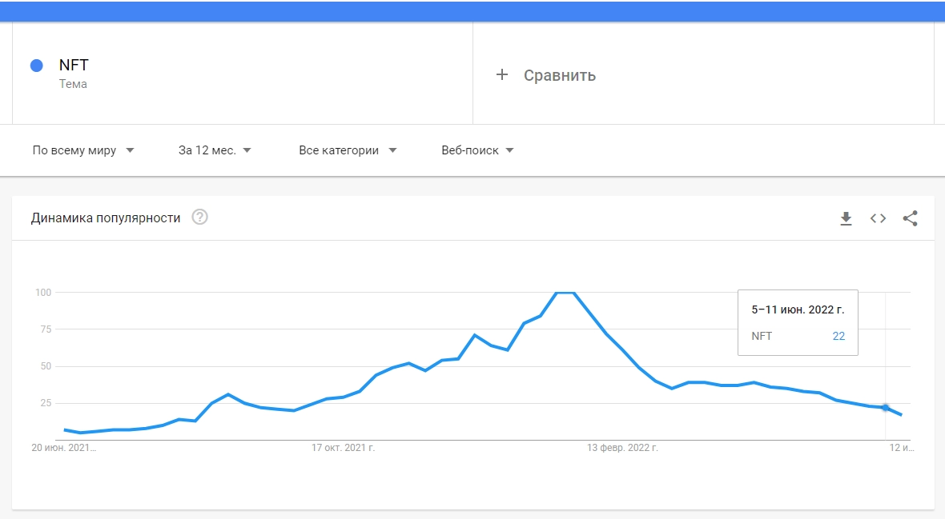Click the last data point on chart line
The width and height of the screenshot is (945, 519).
(901, 414)
